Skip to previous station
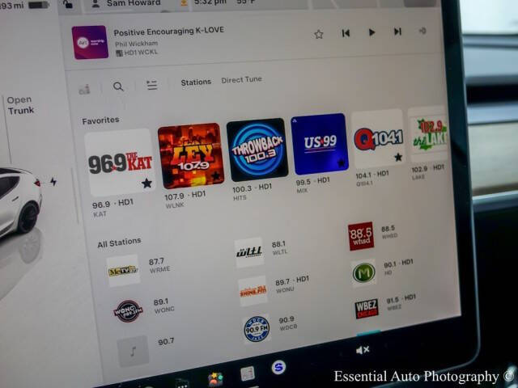Viewport: 518px width, 388px height. coord(346,33)
